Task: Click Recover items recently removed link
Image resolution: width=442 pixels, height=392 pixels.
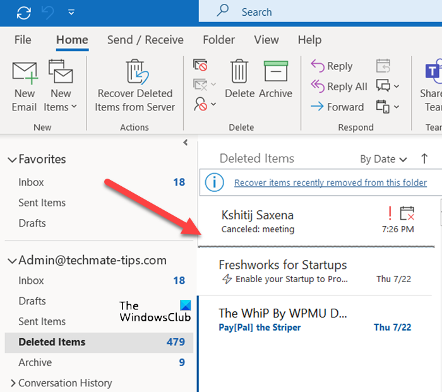Action: (x=330, y=183)
